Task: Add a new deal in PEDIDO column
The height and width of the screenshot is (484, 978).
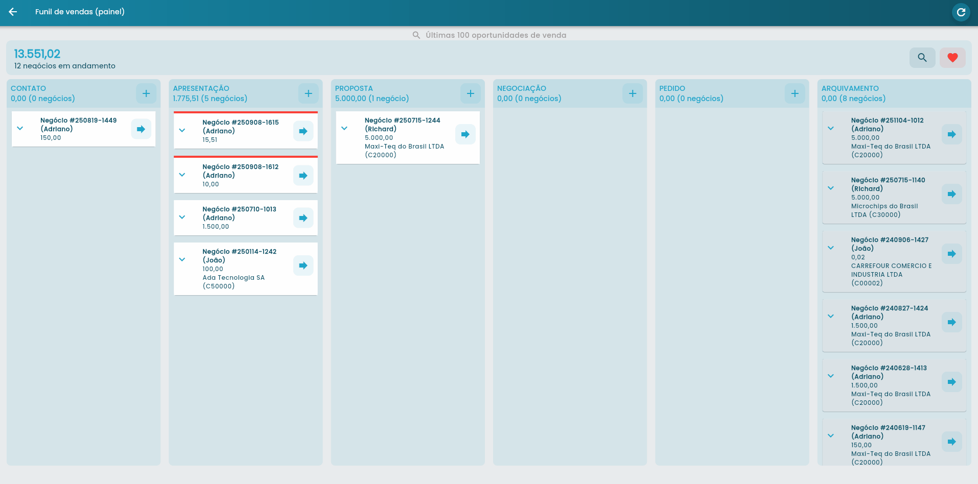Action: tap(795, 93)
